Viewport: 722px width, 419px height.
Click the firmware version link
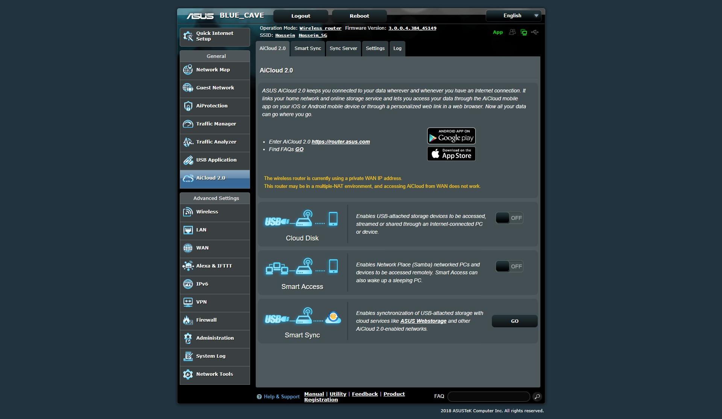(x=412, y=28)
